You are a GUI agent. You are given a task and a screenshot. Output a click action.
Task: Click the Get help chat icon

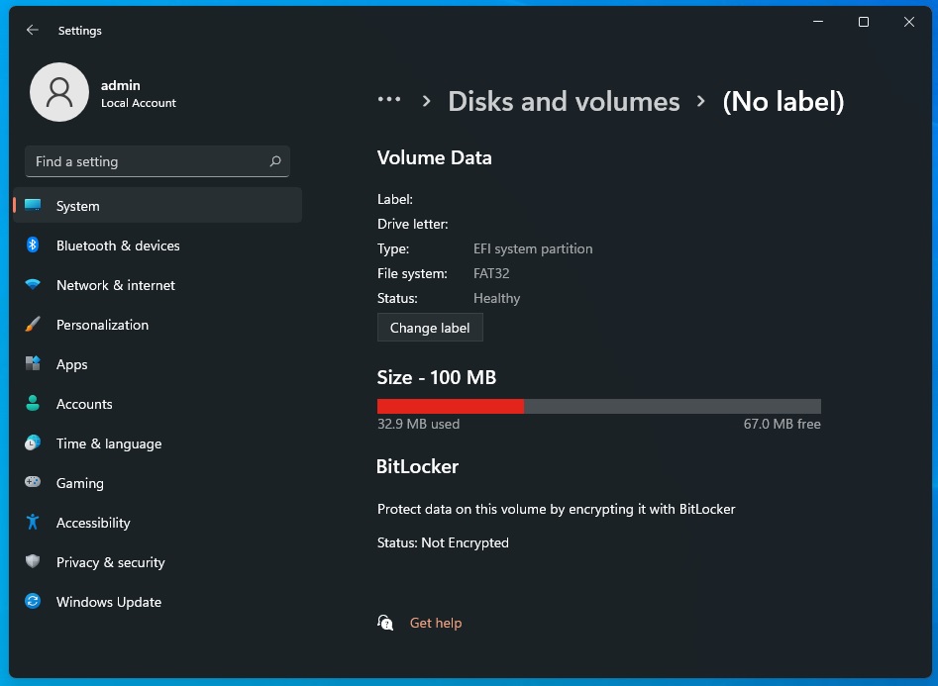(385, 623)
